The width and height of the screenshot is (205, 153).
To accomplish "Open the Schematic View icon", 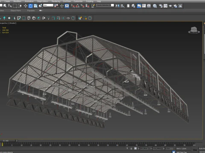I will (x=149, y=6).
